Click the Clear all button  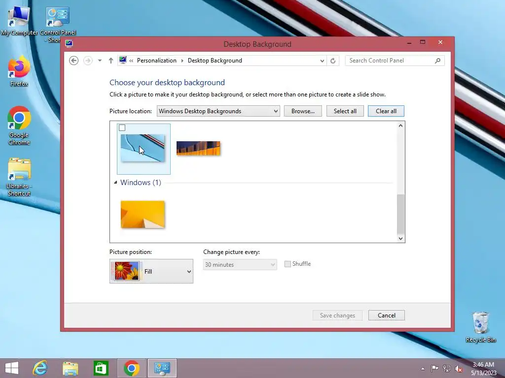coord(386,111)
